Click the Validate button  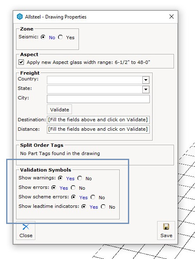pos(60,109)
